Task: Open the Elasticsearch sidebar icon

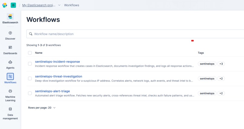Action: (x=10, y=16)
